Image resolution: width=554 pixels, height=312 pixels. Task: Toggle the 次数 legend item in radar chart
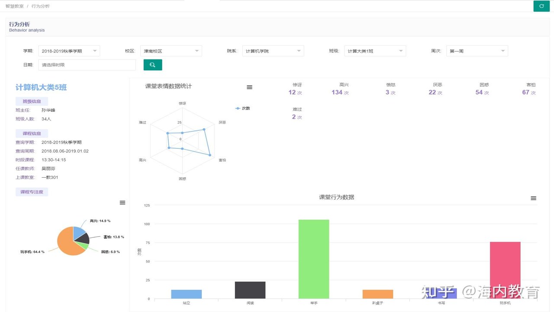[x=243, y=108]
